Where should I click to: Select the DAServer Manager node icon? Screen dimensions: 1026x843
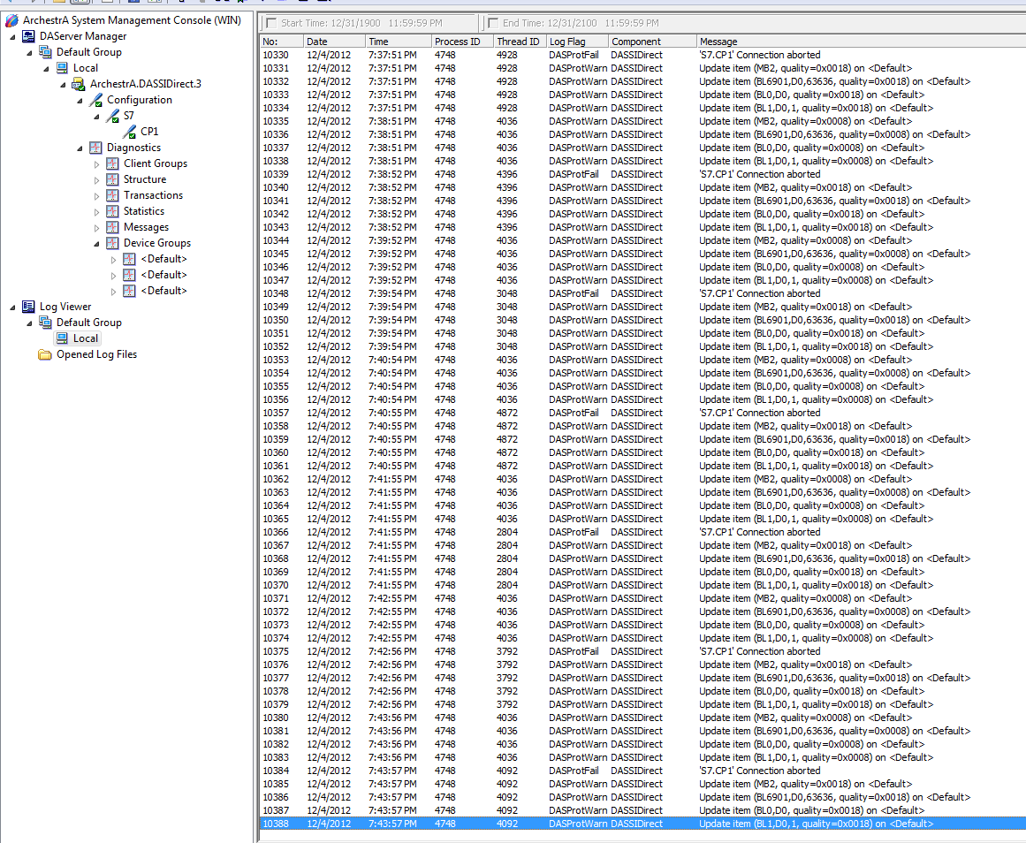coord(29,36)
